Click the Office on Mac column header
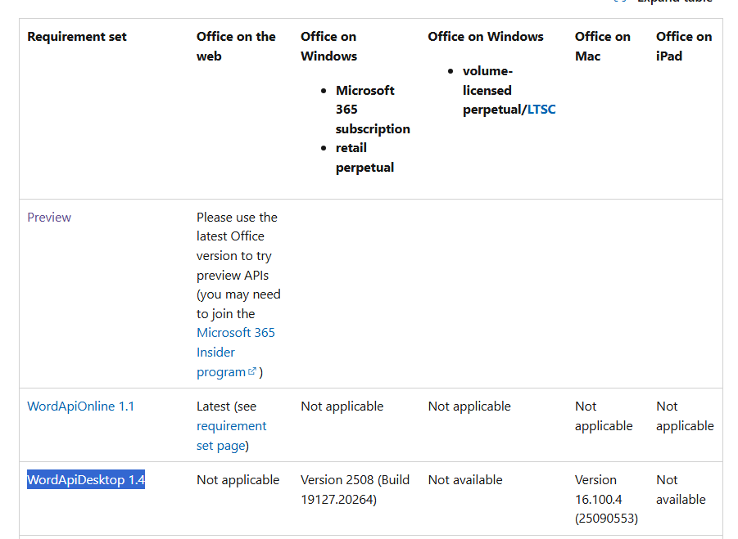 pos(602,47)
